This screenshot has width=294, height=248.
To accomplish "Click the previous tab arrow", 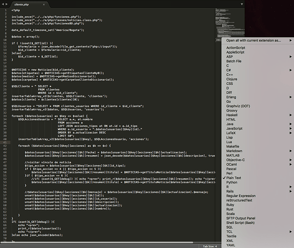I will [3, 4].
